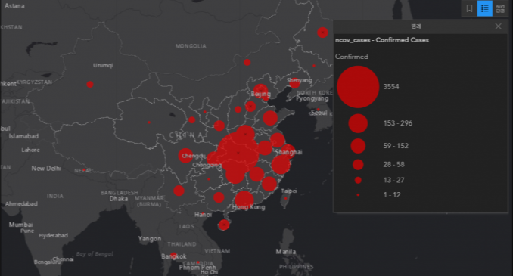Image resolution: width=513 pixels, height=276 pixels.
Task: Select the small case marker on Taiwan
Action: click(285, 198)
